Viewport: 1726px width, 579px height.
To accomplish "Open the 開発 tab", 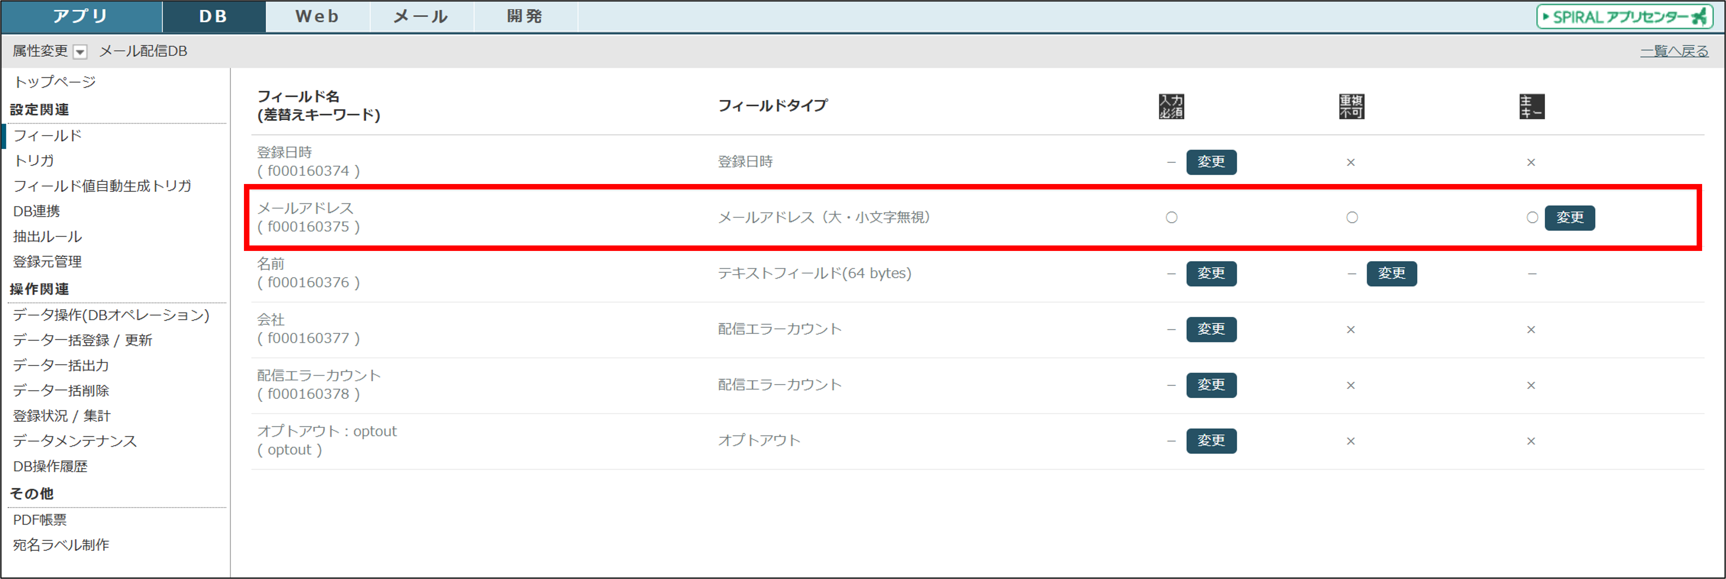I will pyautogui.click(x=525, y=16).
